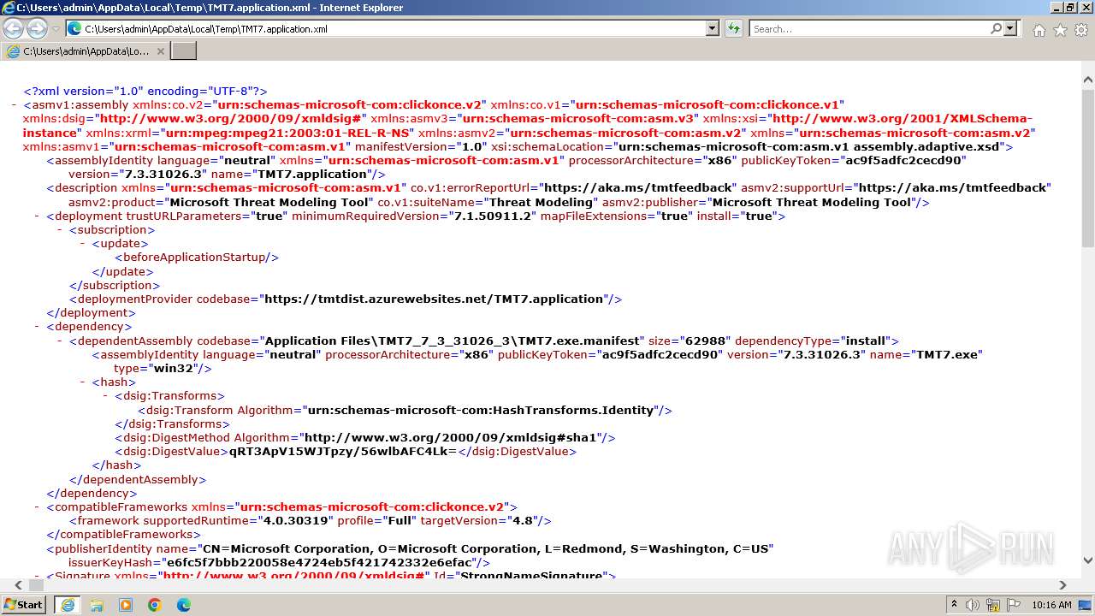The image size is (1095, 616).
Task: Open Windows Explorer folder taskbar icon
Action: (97, 605)
